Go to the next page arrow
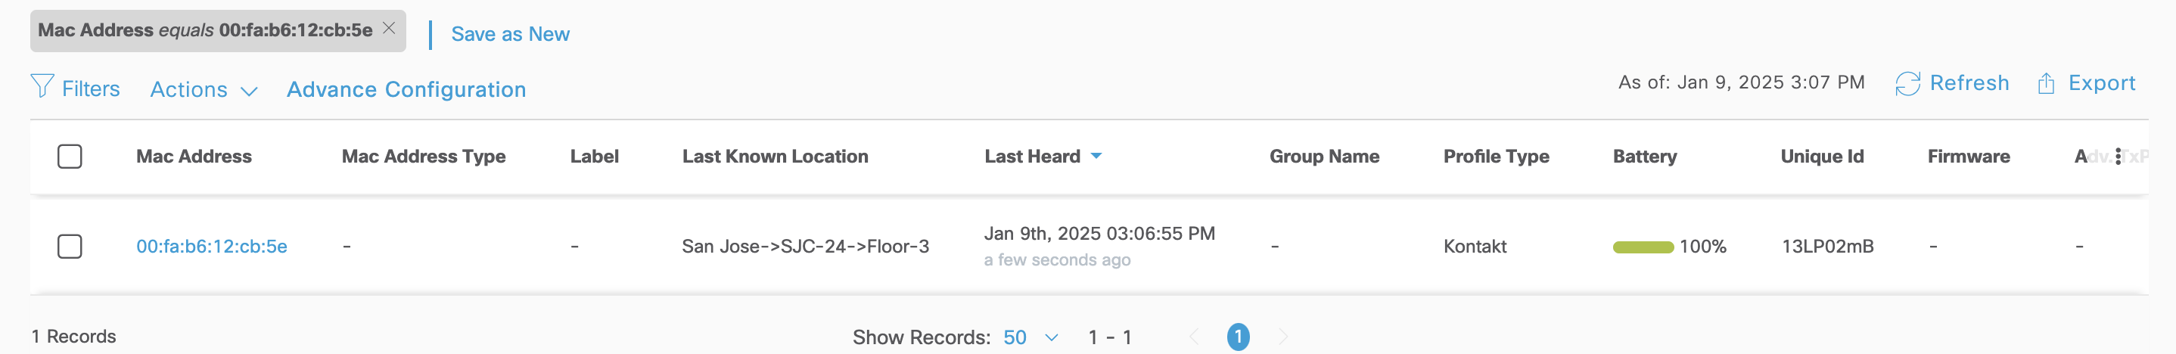This screenshot has width=2176, height=354. (x=1283, y=337)
